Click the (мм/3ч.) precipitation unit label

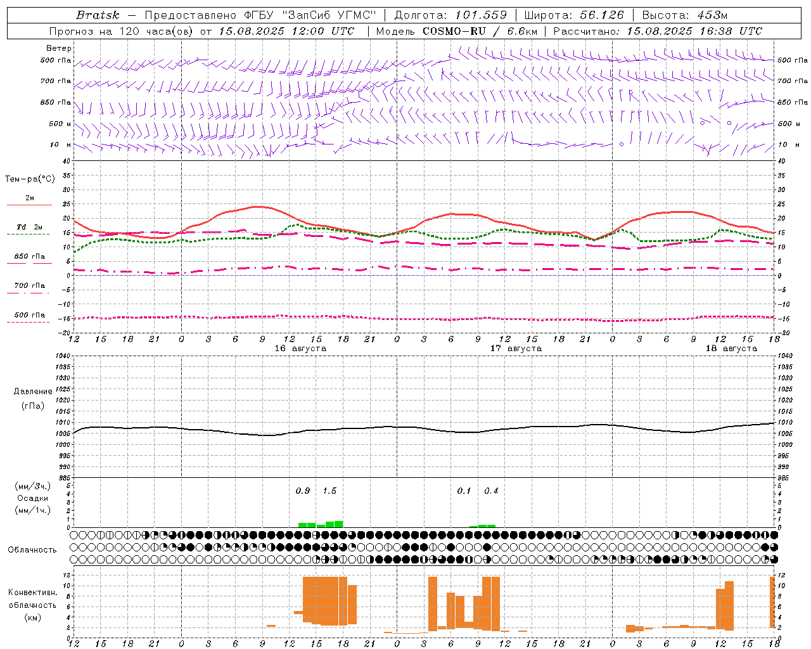coord(33,487)
